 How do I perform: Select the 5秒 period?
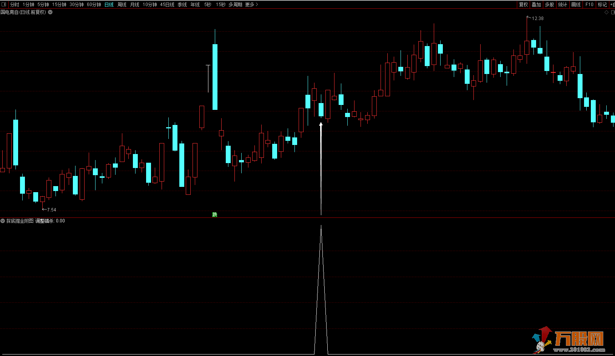pyautogui.click(x=208, y=5)
